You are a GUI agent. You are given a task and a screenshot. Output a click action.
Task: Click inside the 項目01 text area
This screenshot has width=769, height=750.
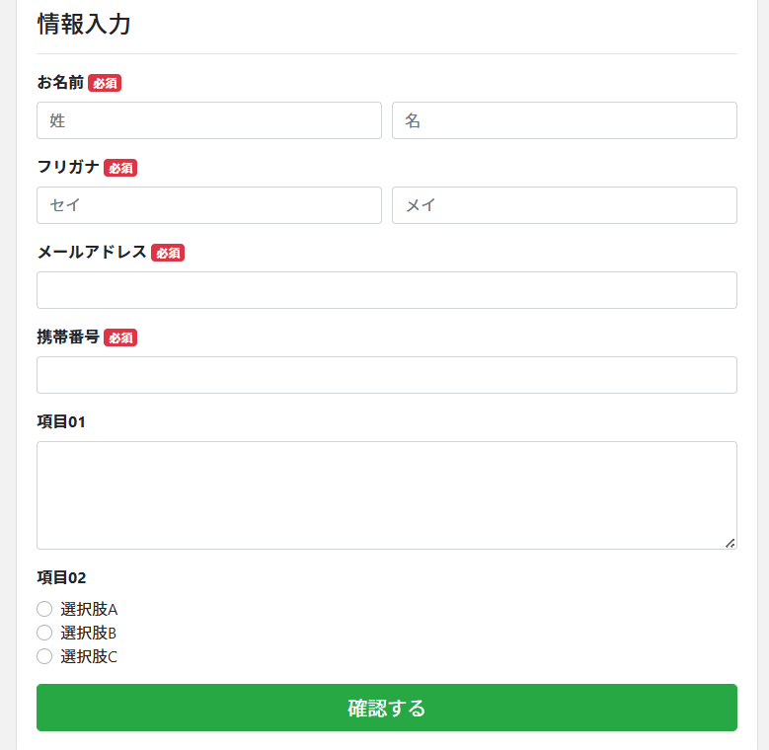(387, 495)
